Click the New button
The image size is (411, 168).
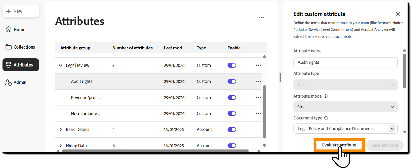(21, 11)
